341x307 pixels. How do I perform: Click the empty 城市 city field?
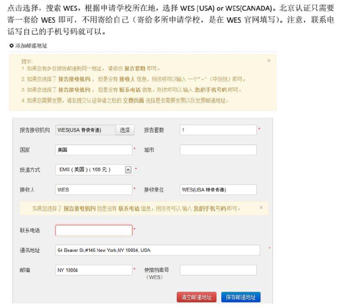pyautogui.click(x=218, y=150)
